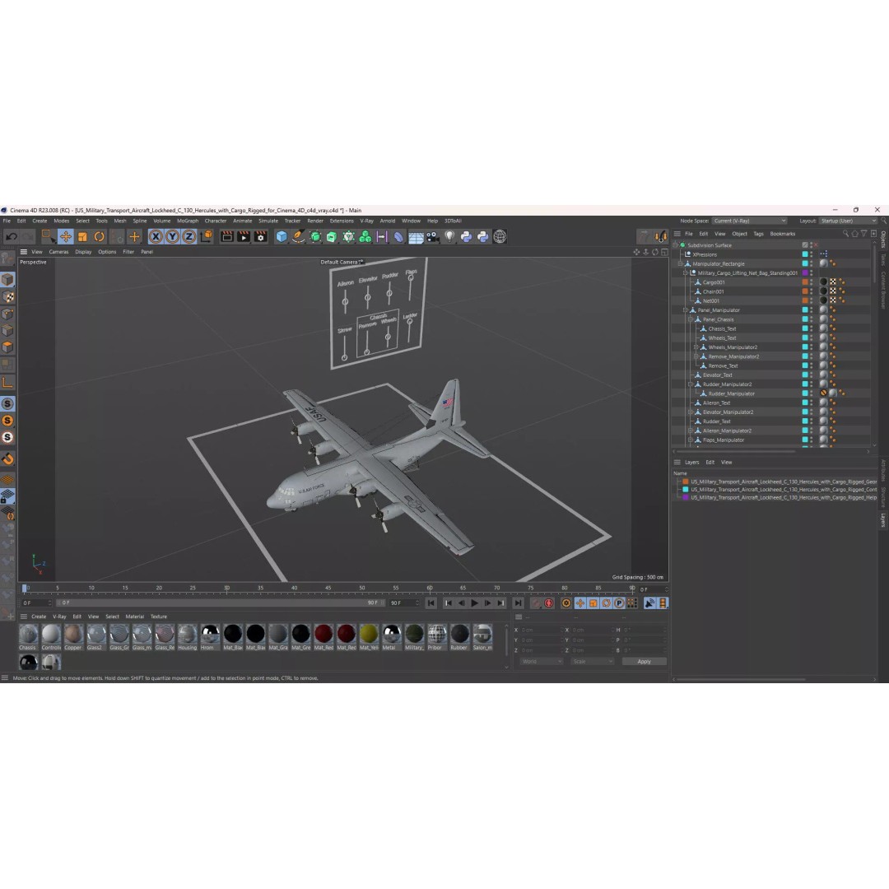Viewport: 889px width, 889px height.
Task: Click Render to Picture Viewer icon
Action: click(244, 236)
